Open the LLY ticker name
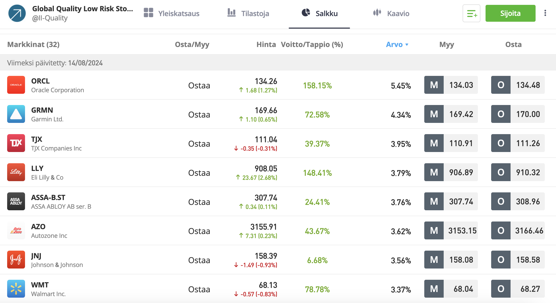Image resolution: width=556 pixels, height=303 pixels. pos(37,168)
